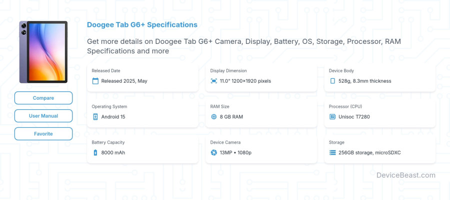Select the 'Released 2025, May' text
The width and height of the screenshot is (450, 200).
click(x=124, y=81)
